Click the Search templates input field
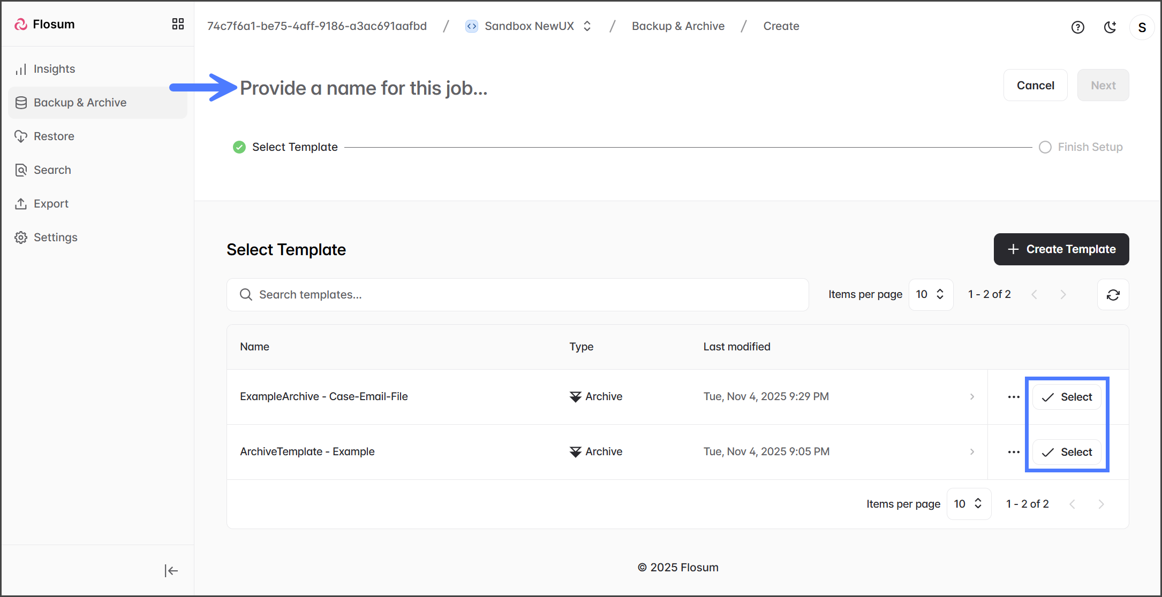1162x597 pixels. (517, 295)
